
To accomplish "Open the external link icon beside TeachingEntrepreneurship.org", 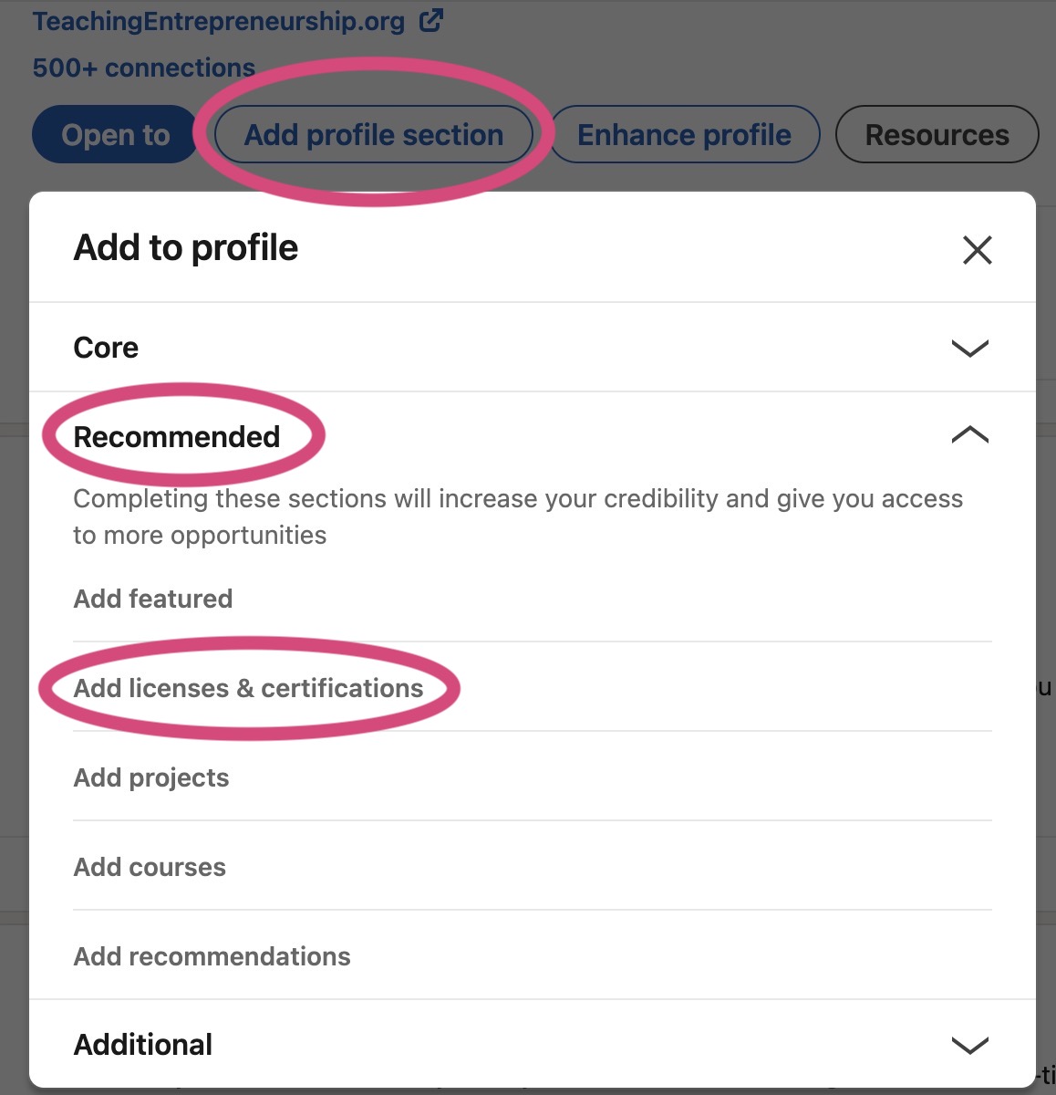I will coord(431,20).
